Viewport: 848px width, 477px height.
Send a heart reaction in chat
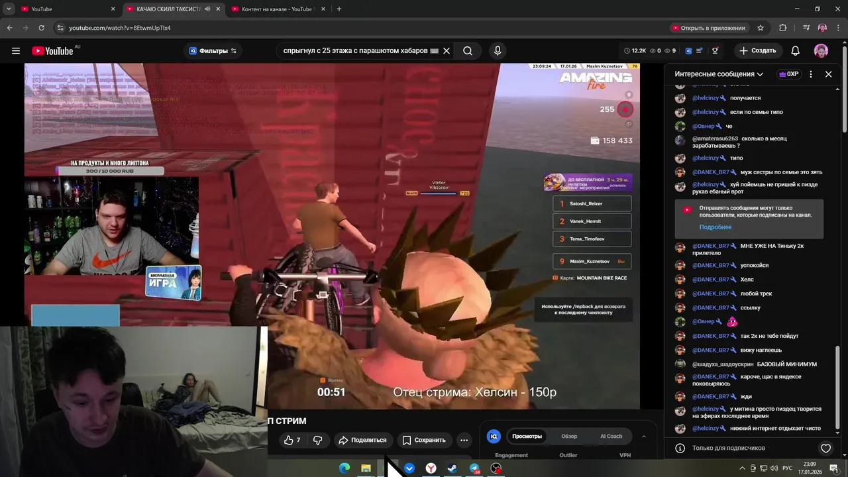pos(825,449)
